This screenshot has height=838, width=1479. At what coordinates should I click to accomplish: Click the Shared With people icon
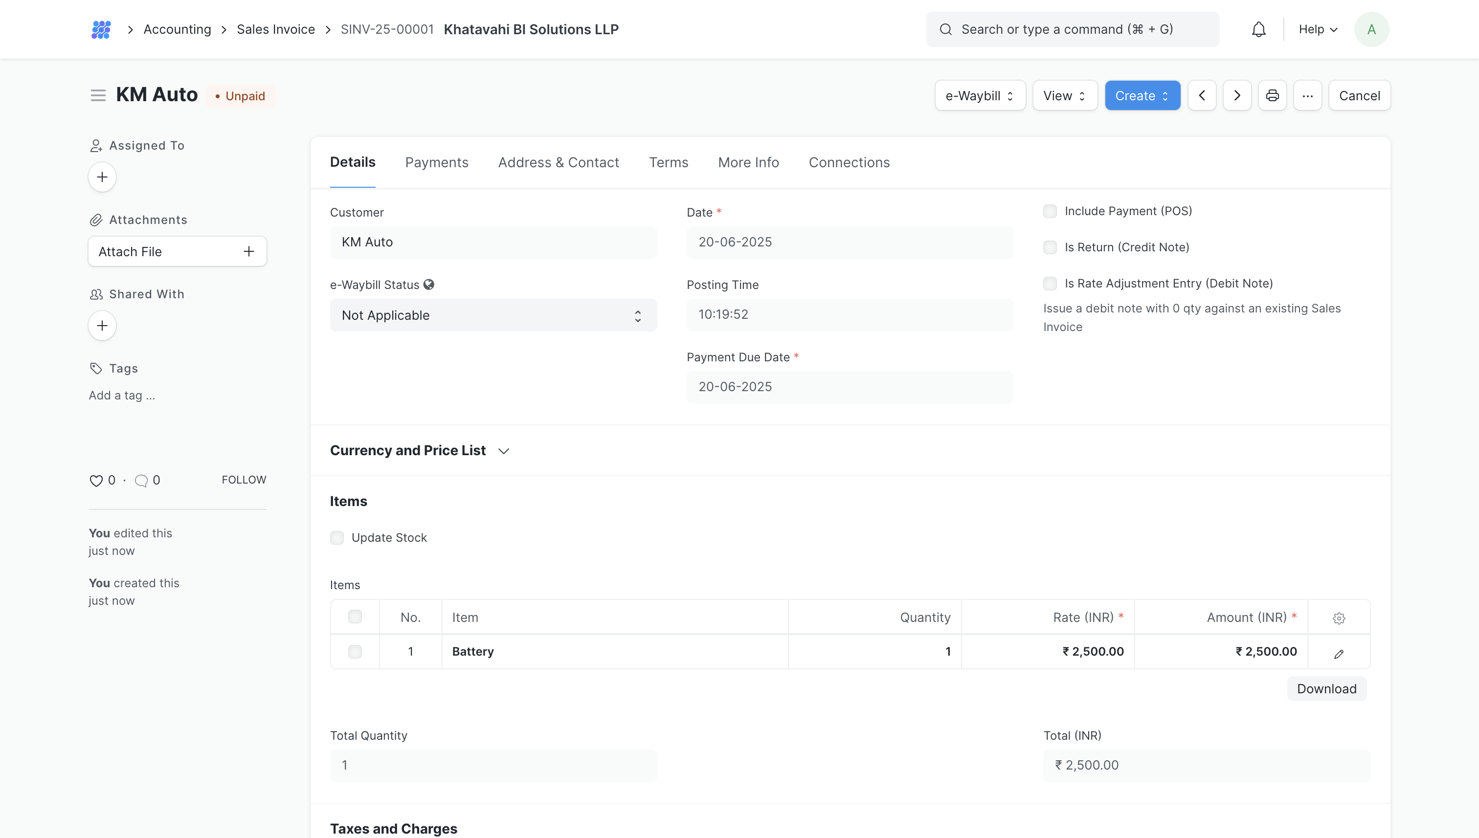(x=96, y=294)
